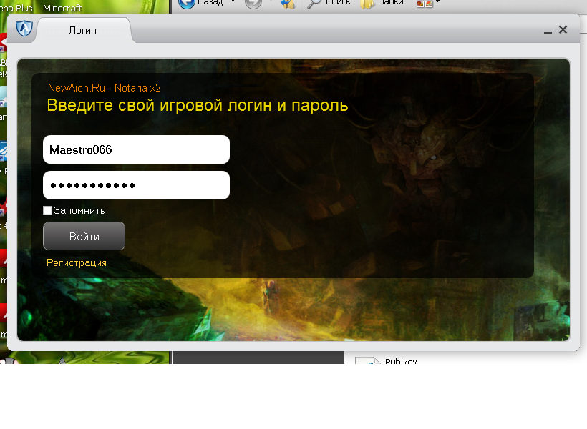Image resolution: width=587 pixels, height=429 pixels.
Task: Open the Регистрация link
Action: tap(77, 262)
